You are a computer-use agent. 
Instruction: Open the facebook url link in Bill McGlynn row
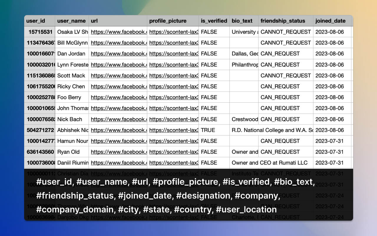119,43
